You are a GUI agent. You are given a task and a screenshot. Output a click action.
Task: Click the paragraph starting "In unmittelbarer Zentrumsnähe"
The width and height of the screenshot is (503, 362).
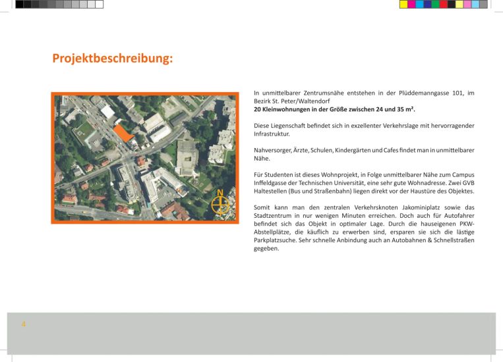pos(364,98)
